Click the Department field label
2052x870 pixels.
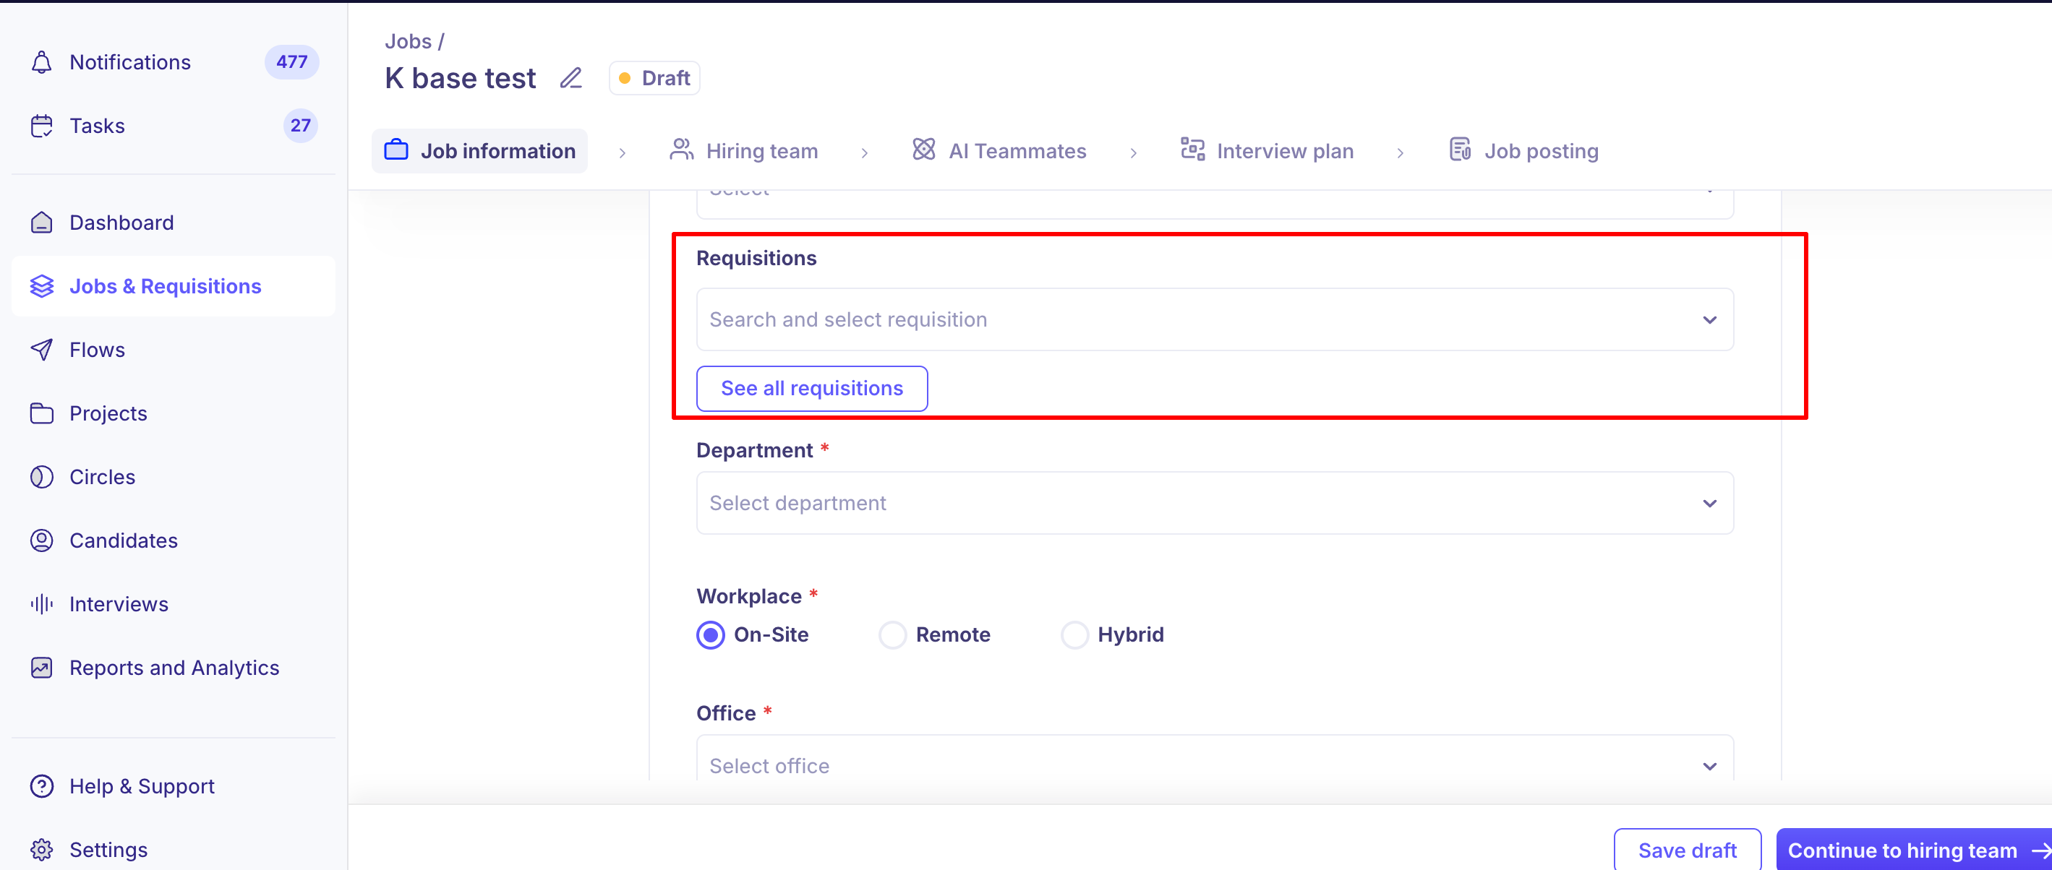754,449
